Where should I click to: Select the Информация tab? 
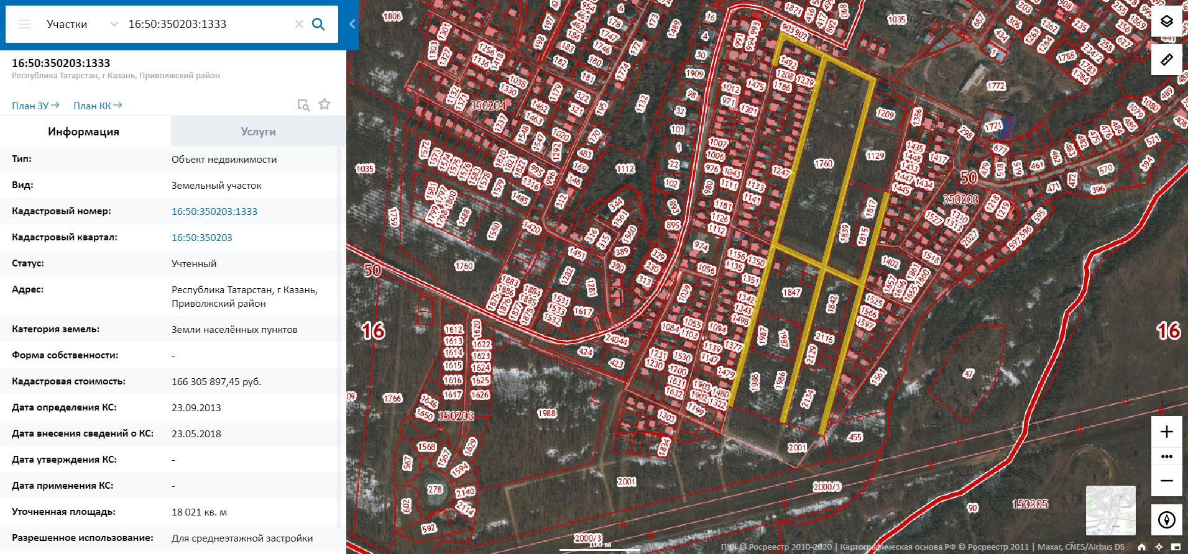[x=83, y=132]
